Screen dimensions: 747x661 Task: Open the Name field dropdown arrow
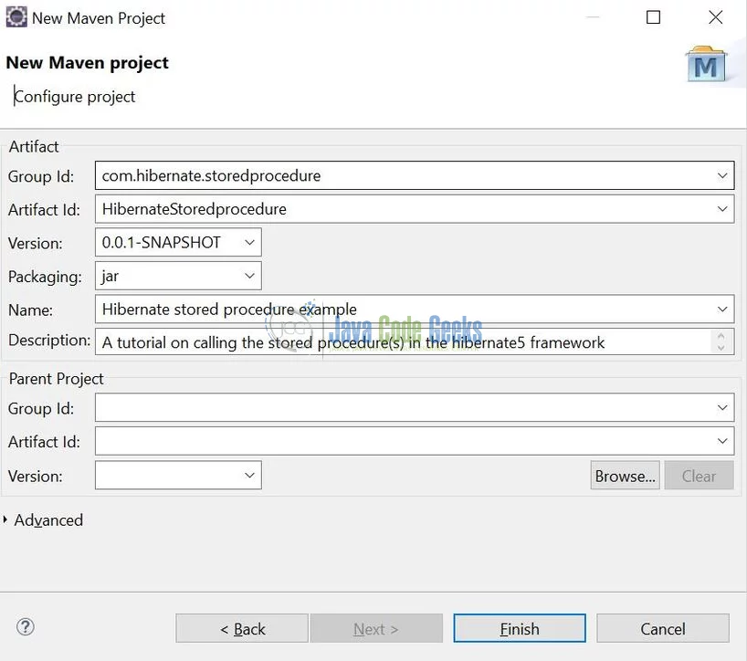pos(722,310)
